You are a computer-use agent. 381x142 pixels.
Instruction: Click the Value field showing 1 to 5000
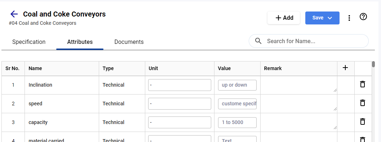(x=238, y=122)
